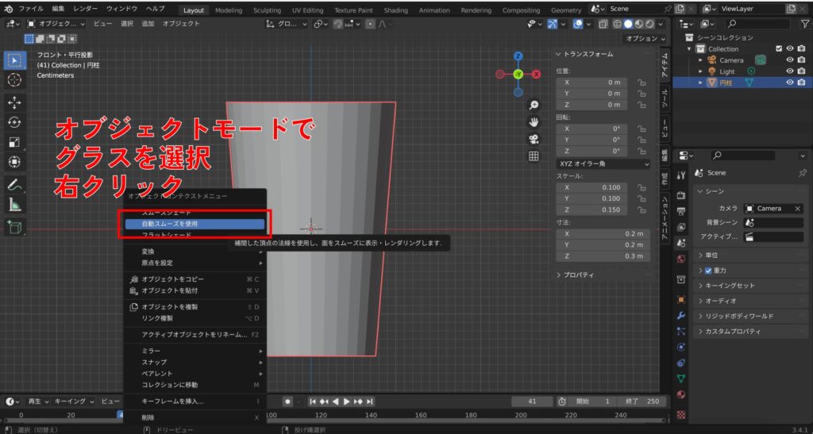This screenshot has width=813, height=434.
Task: Click the zoom magnifier viewport icon
Action: (x=534, y=105)
